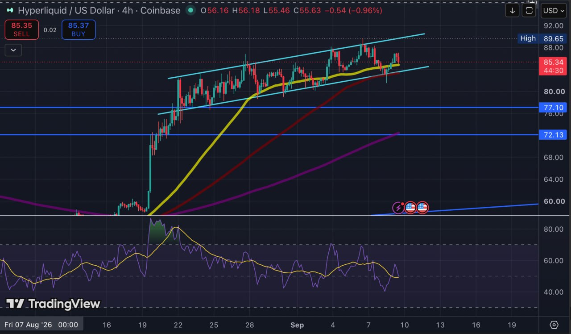
Task: Click the 40.00 RSI scale label
Action: click(x=553, y=292)
